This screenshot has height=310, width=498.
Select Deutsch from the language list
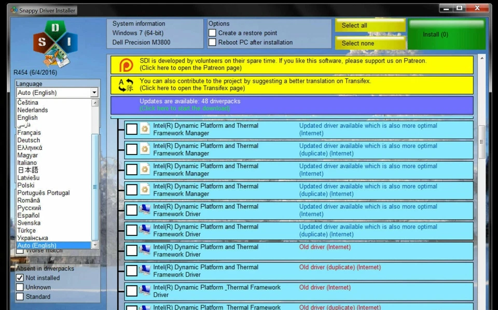29,140
